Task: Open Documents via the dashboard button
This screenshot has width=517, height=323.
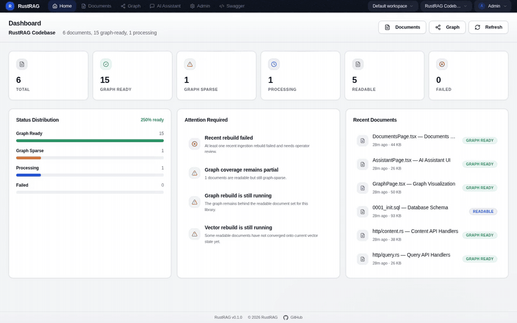Action: [402, 27]
